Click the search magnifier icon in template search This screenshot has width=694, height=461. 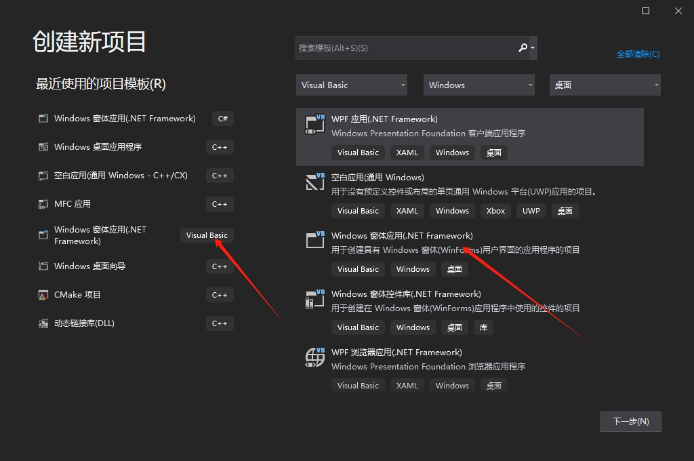pos(523,47)
